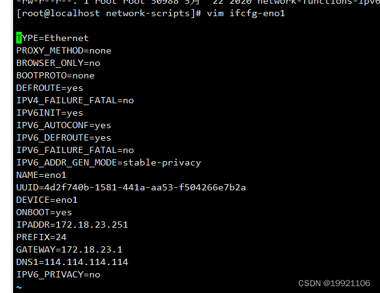This screenshot has width=380, height=293.
Task: Select the ONBOOT=yes line
Action: 44,212
